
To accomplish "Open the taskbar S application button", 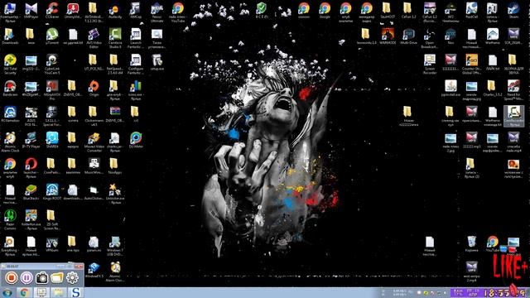I will (x=75, y=292).
